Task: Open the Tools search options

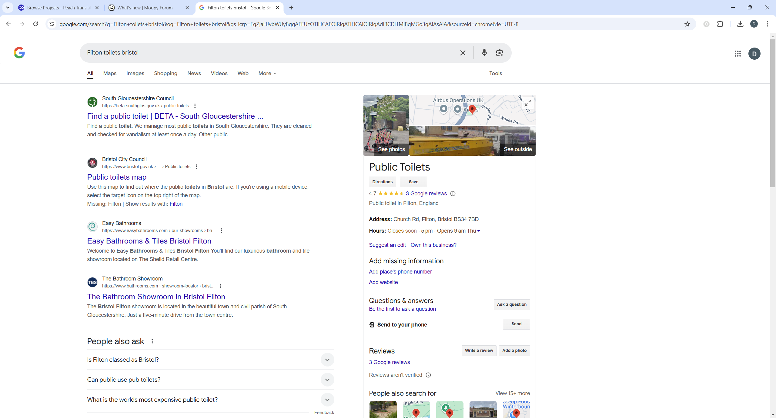Action: point(496,73)
